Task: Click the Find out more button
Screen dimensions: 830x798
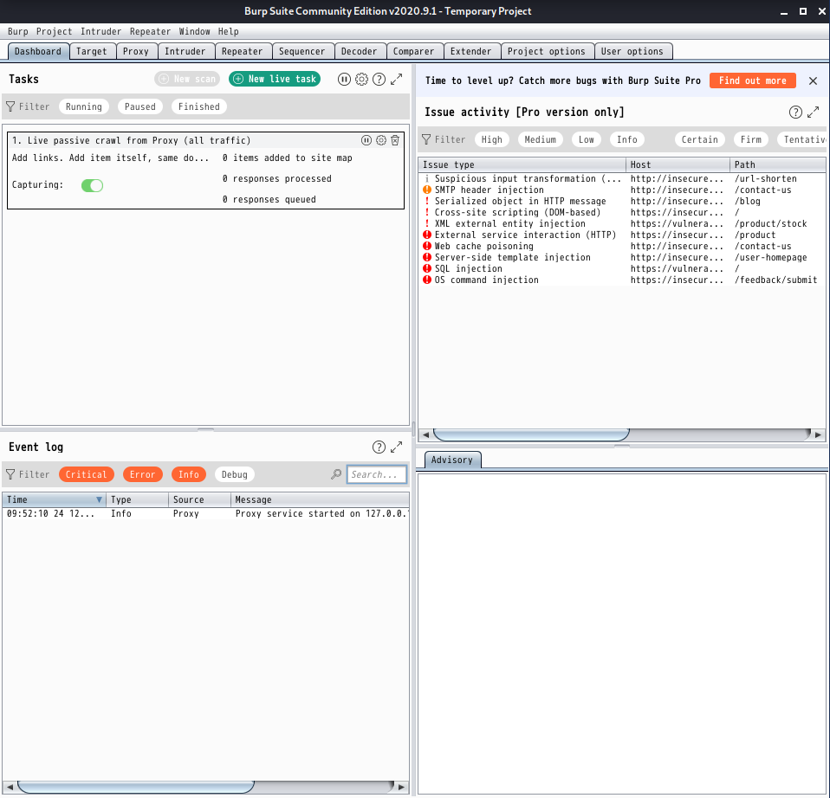Action: (x=752, y=80)
